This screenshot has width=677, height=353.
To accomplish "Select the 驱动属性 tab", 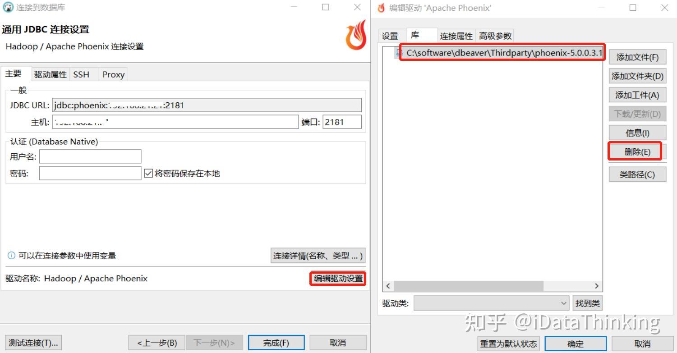I will point(51,74).
